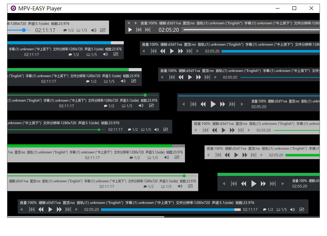Move the blue slider knob in top-left light bar
Screen dimensions: 327x236
24,30
